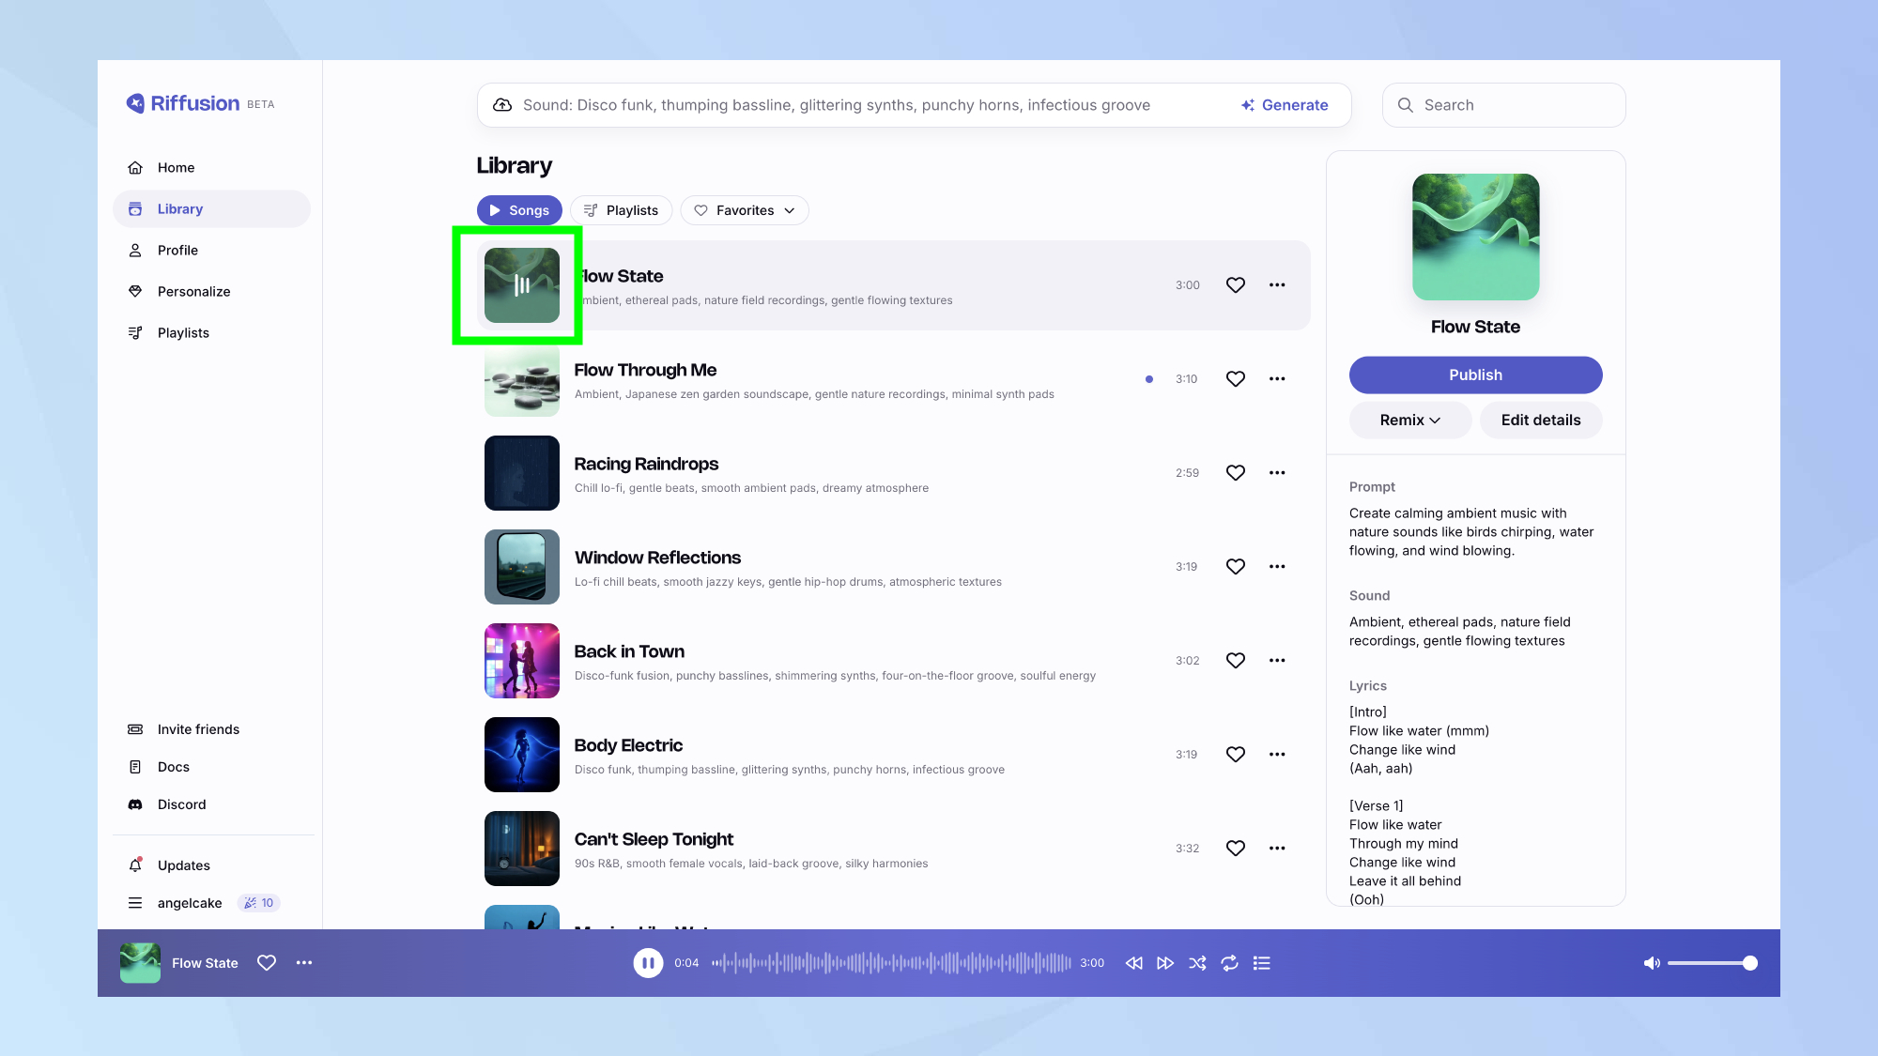Open the queue list icon in player
The width and height of the screenshot is (1878, 1056).
[x=1262, y=963]
